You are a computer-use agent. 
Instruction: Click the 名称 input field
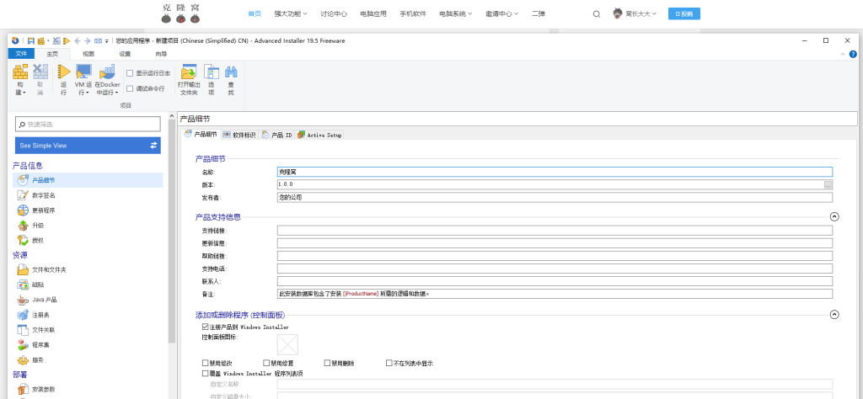coord(555,172)
